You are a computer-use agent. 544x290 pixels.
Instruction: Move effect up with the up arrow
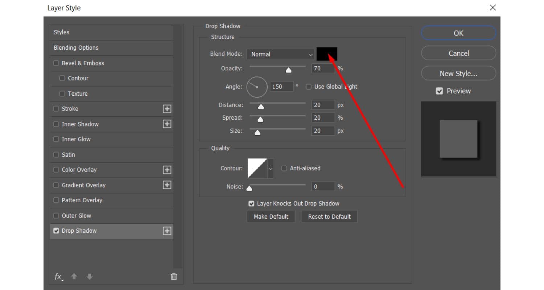74,277
